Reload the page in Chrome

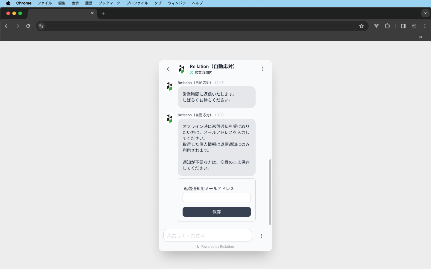[28, 26]
